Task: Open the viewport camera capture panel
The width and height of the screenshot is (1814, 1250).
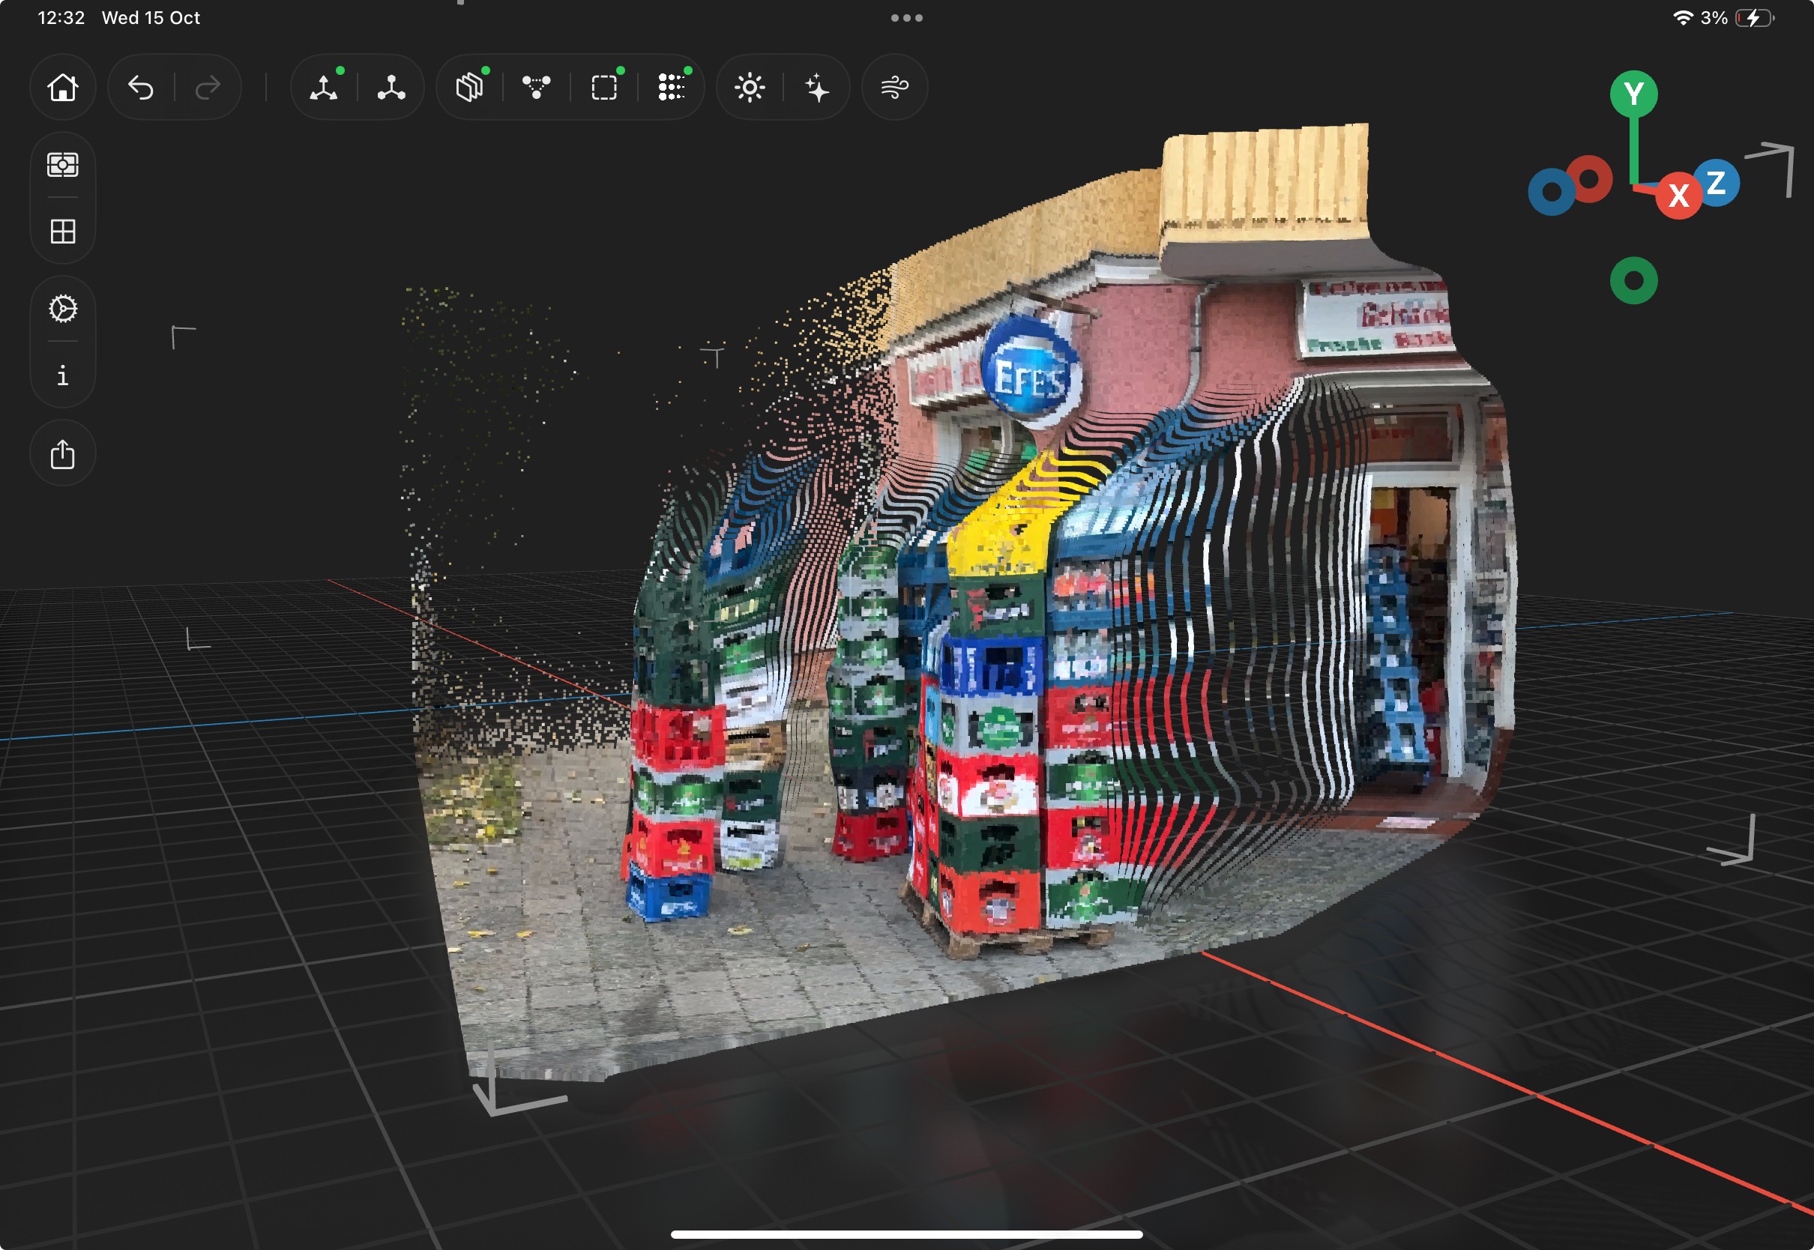Action: [63, 164]
